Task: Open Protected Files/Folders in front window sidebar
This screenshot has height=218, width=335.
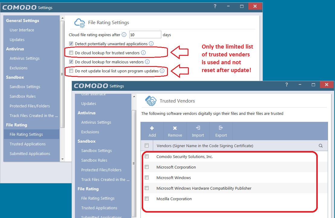Action: pyautogui.click(x=101, y=170)
